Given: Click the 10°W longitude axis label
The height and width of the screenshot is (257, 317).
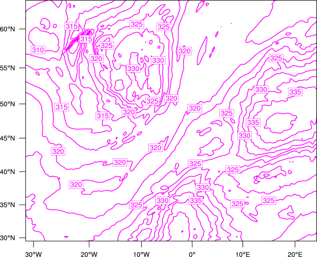Looking at the screenshot, I should (x=141, y=254).
